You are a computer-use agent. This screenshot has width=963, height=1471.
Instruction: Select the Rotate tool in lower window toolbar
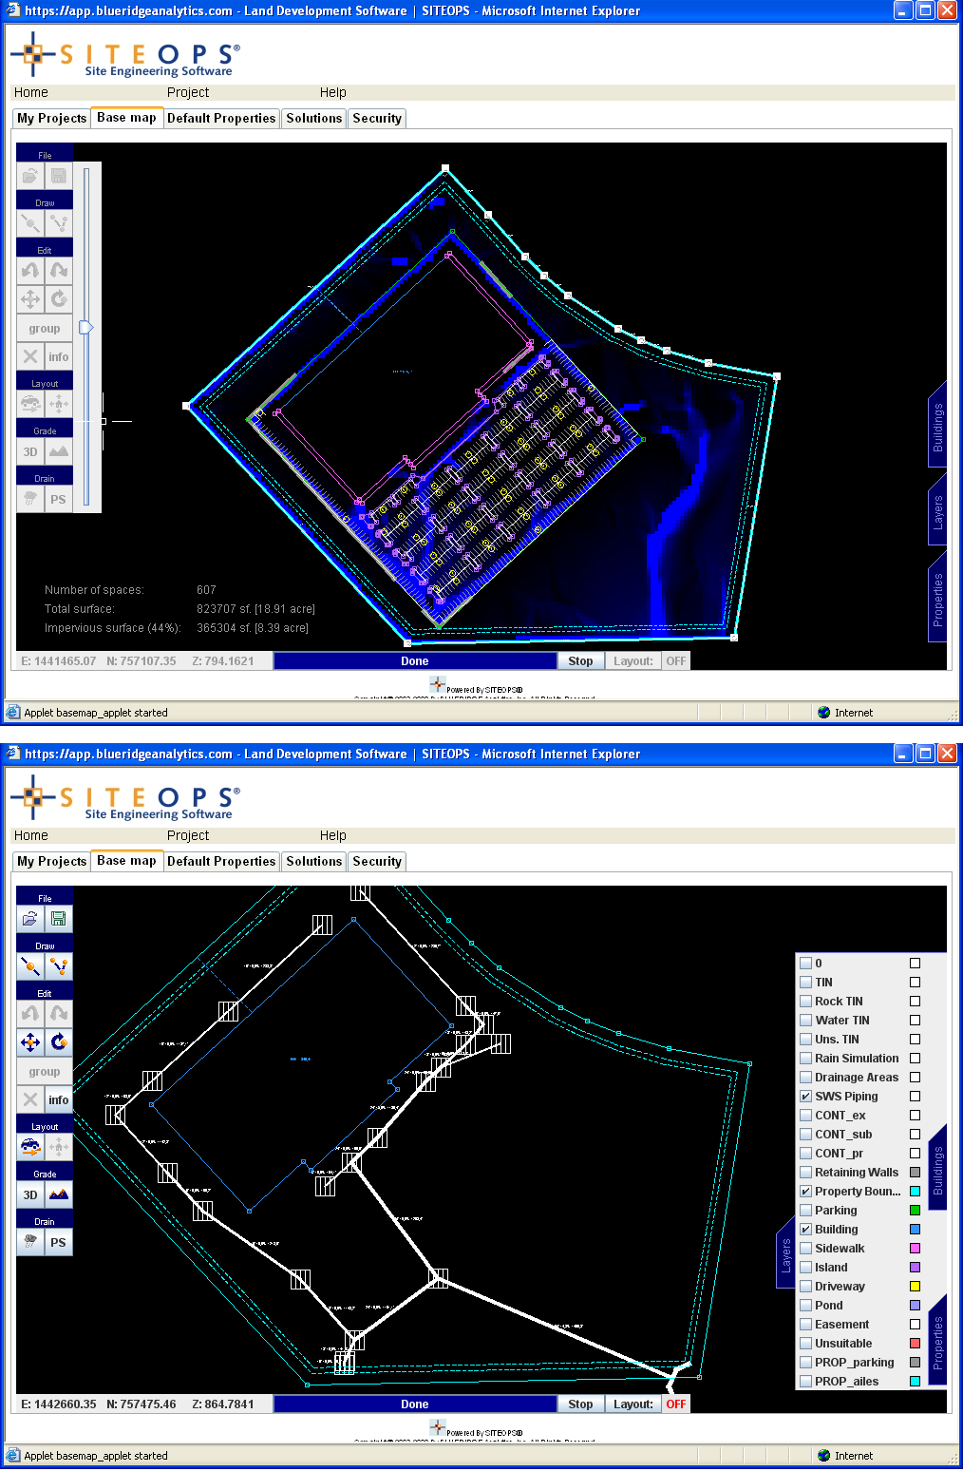click(x=59, y=1042)
